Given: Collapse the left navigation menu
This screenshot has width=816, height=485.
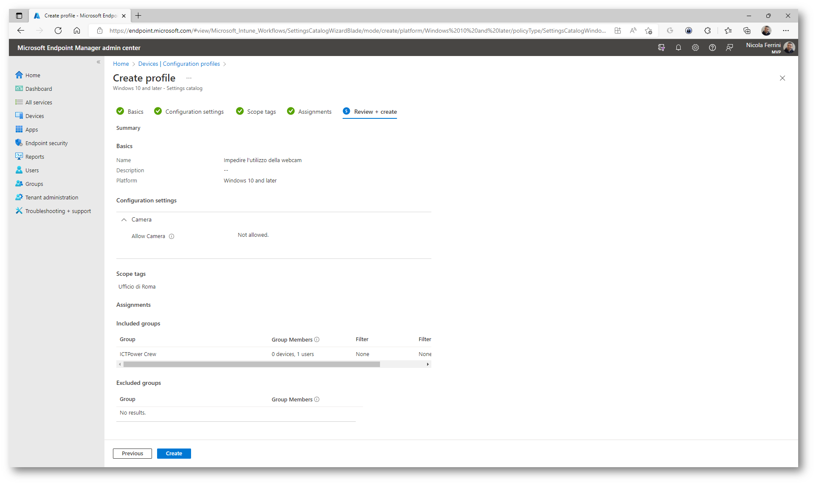Looking at the screenshot, I should pos(98,62).
